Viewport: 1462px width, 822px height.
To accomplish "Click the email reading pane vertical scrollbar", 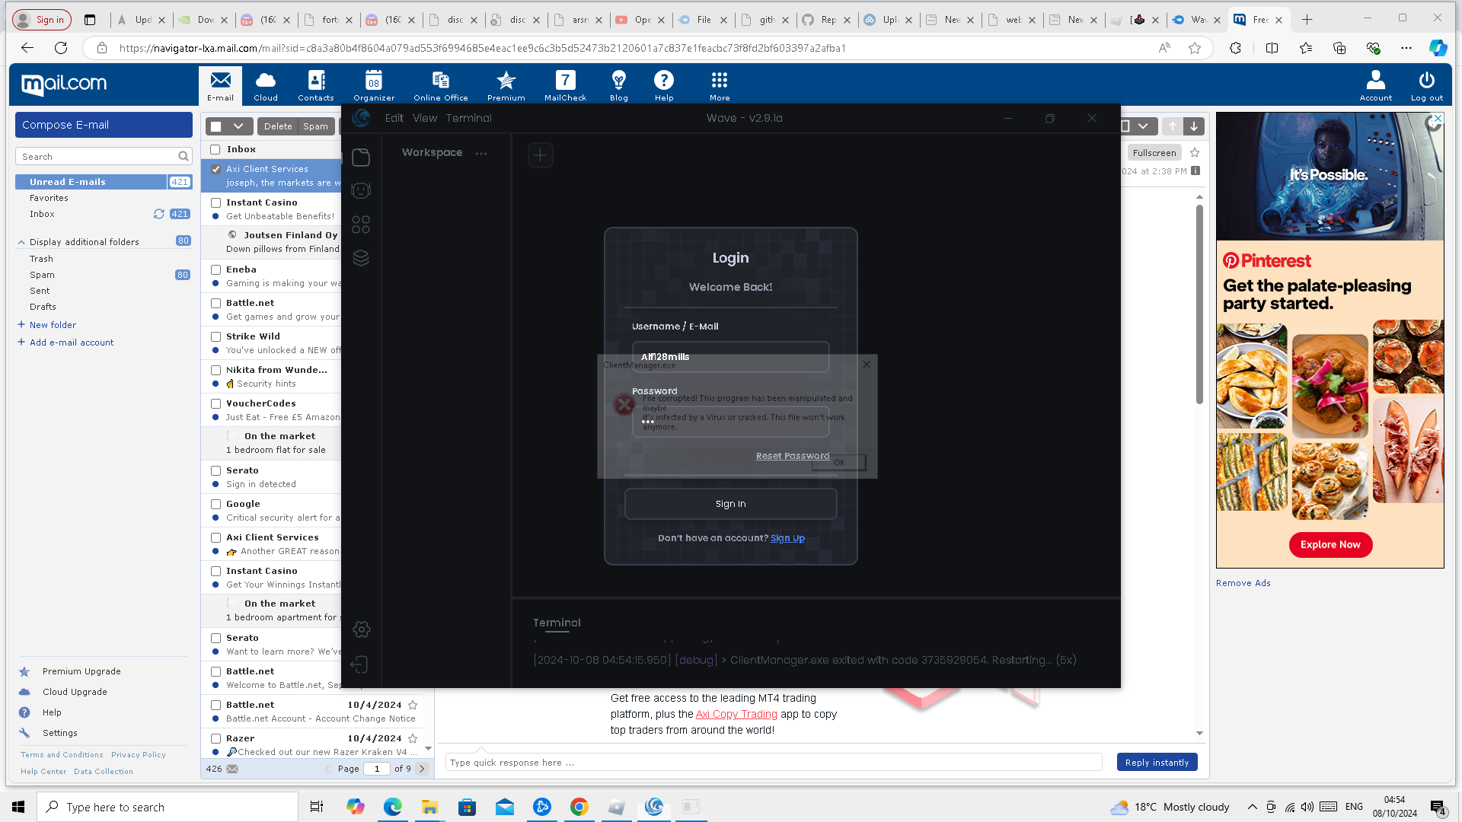I will 1199,304.
